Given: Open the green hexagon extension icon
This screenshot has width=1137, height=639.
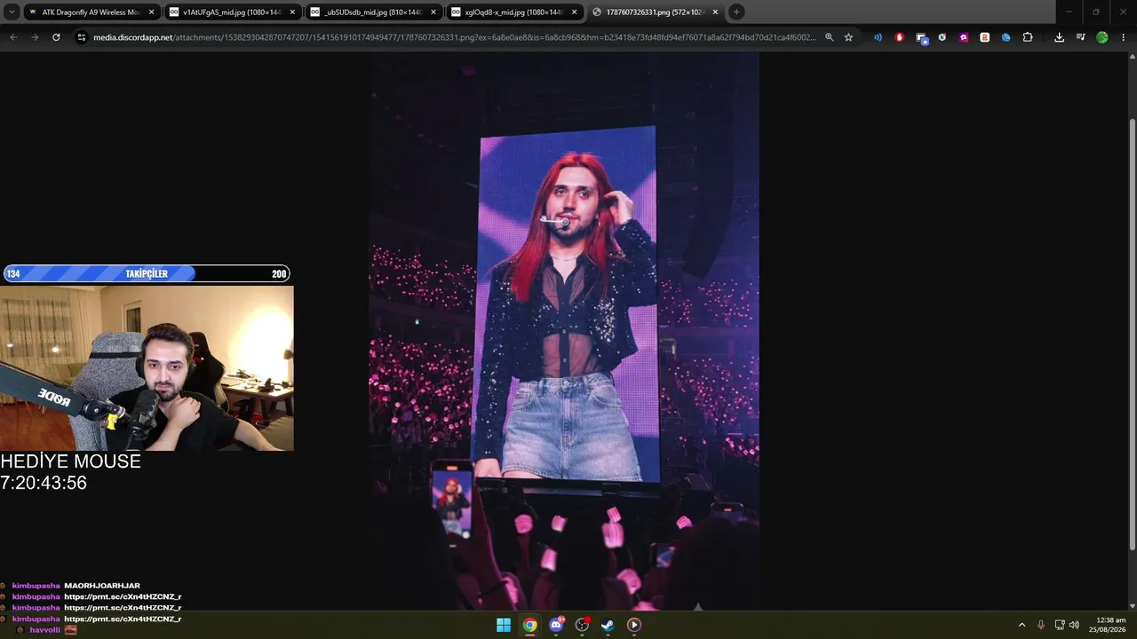Looking at the screenshot, I should click(x=942, y=37).
